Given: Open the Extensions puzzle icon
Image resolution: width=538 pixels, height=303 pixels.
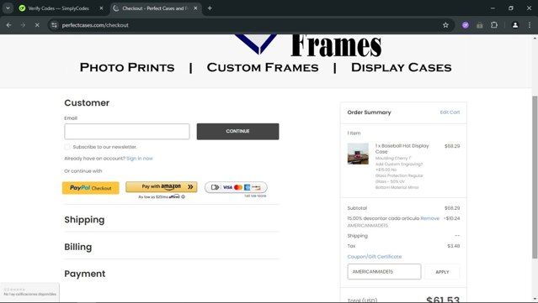Looking at the screenshot, I should click(x=494, y=25).
